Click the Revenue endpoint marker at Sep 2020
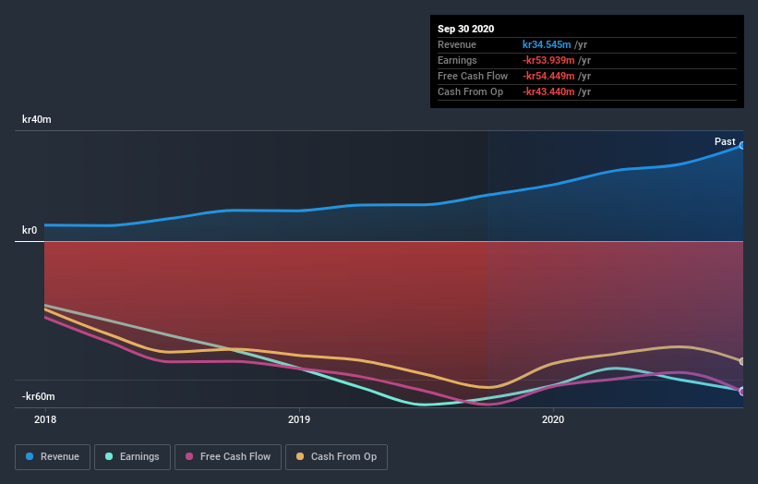Screen dimensions: 758x484 (741, 146)
